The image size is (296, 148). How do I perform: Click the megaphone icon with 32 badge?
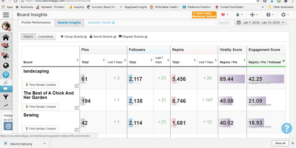6,56
